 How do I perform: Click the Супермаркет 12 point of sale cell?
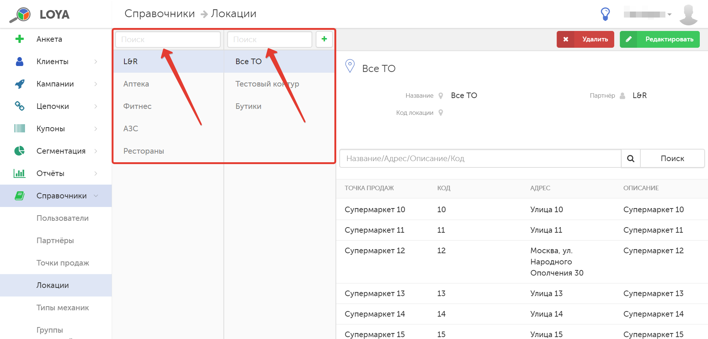click(375, 251)
